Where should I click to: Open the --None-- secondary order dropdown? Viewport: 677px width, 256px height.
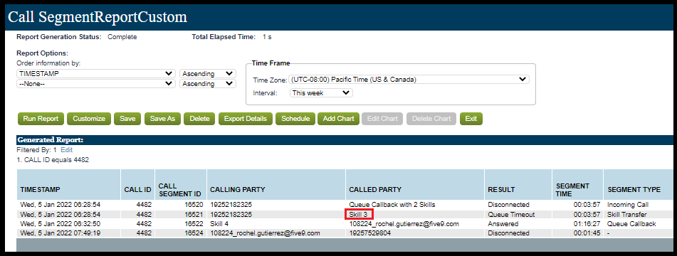96,84
